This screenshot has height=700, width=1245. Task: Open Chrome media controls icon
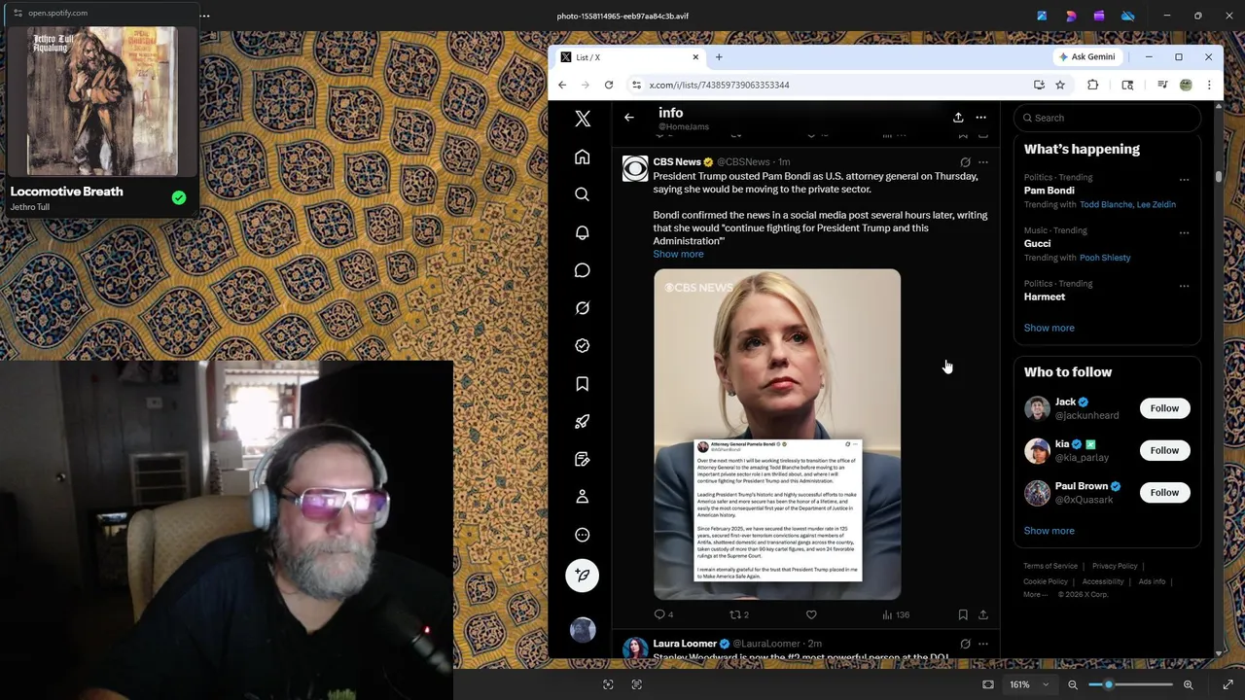(x=1162, y=85)
